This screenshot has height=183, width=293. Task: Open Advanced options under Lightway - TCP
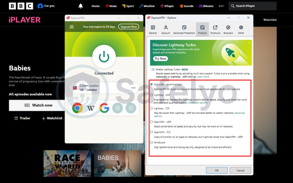[240, 113]
